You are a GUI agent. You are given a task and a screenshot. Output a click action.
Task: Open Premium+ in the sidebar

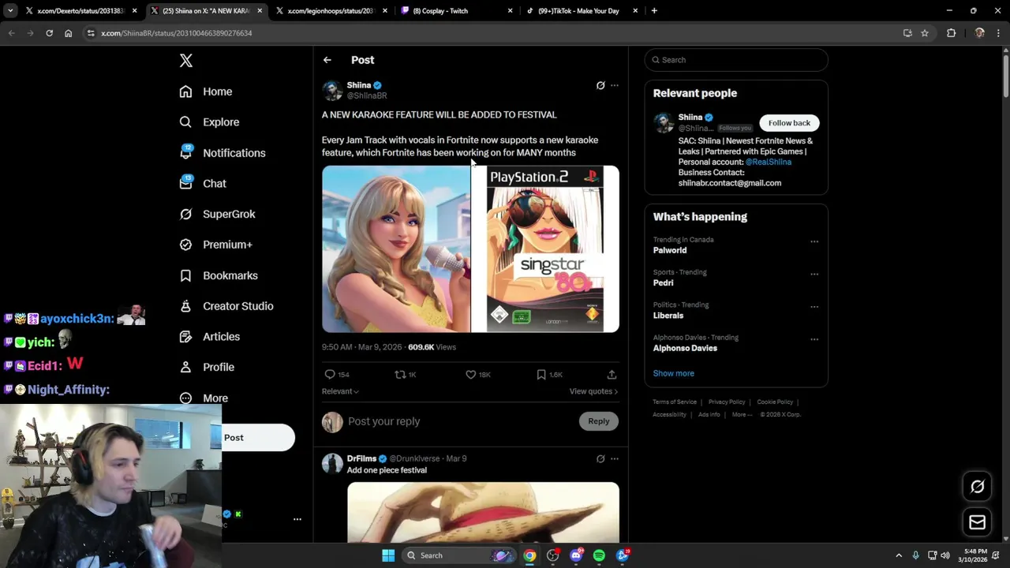[215, 245]
